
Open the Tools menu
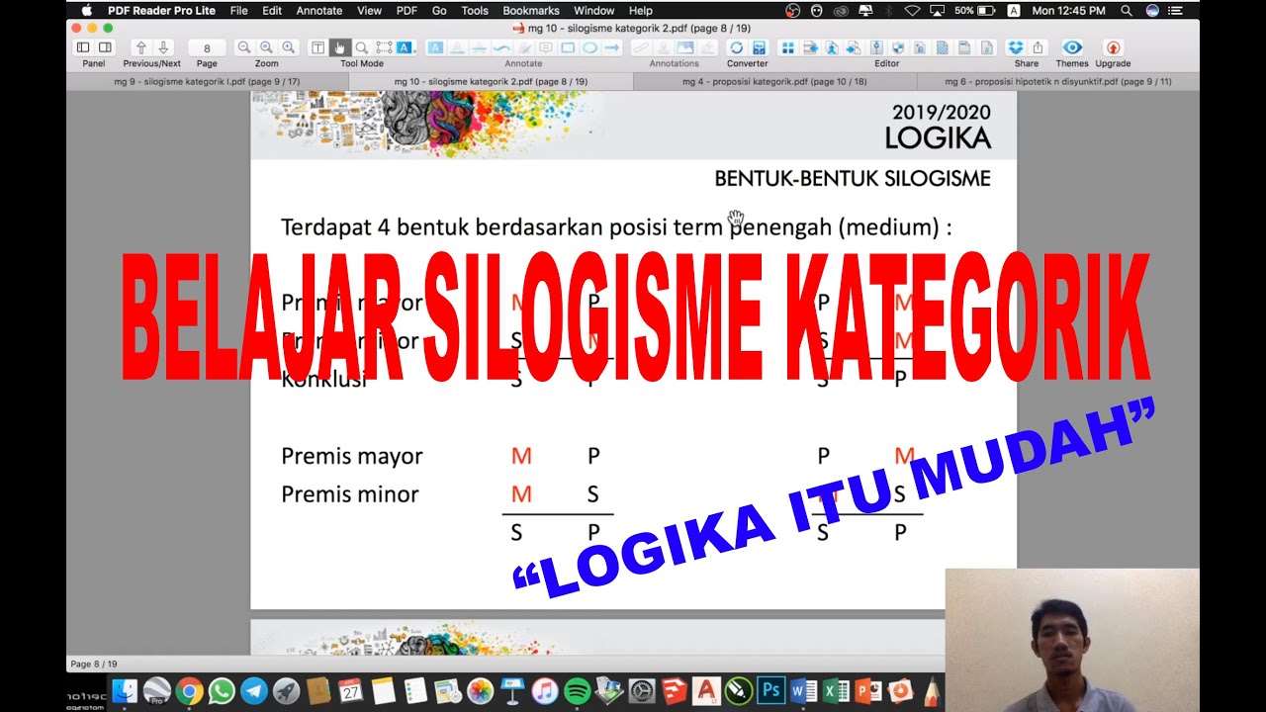pyautogui.click(x=475, y=10)
